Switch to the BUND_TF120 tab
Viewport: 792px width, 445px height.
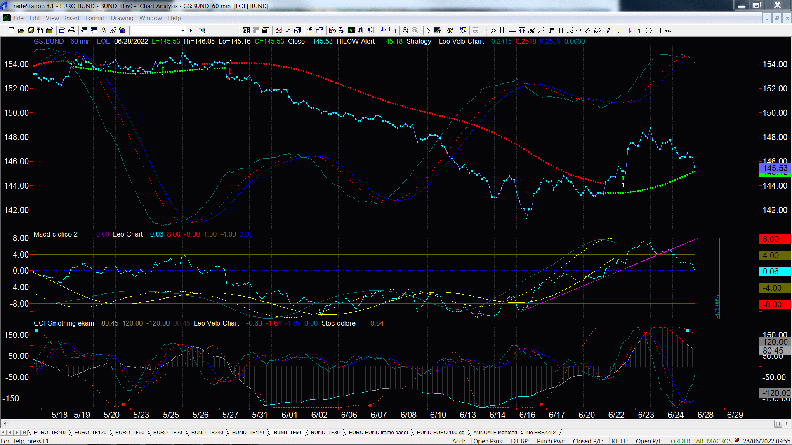pyautogui.click(x=248, y=433)
